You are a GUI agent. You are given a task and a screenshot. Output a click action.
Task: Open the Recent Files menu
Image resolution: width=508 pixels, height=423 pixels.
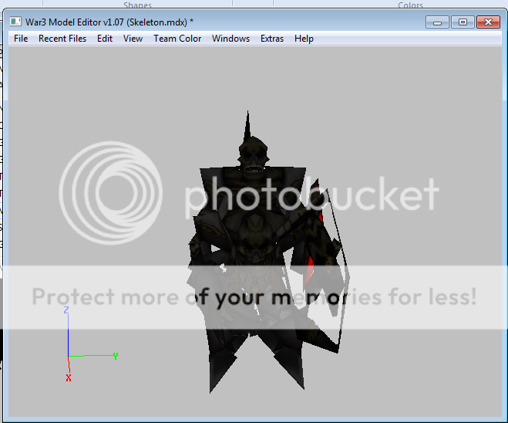(x=62, y=39)
